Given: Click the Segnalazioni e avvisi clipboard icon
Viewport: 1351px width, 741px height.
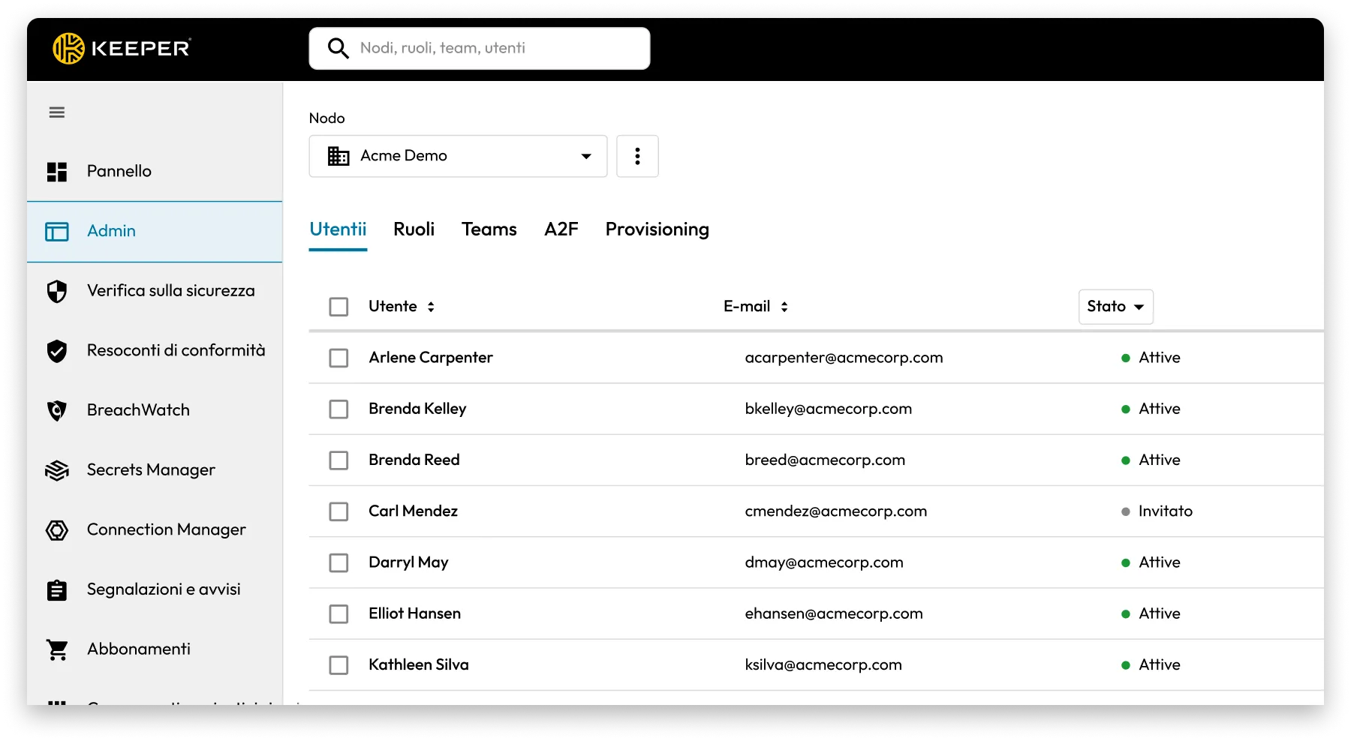Looking at the screenshot, I should 57,590.
